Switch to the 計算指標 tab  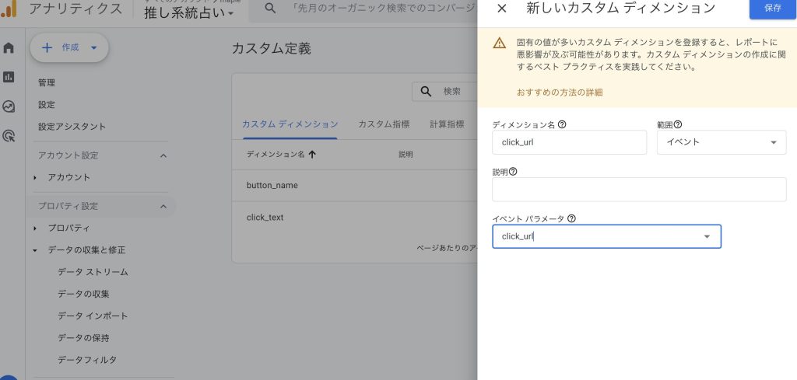click(447, 124)
